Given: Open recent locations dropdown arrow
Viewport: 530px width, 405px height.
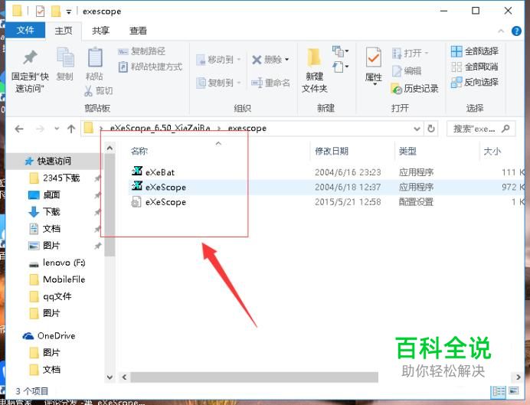Looking at the screenshot, I should (57, 129).
